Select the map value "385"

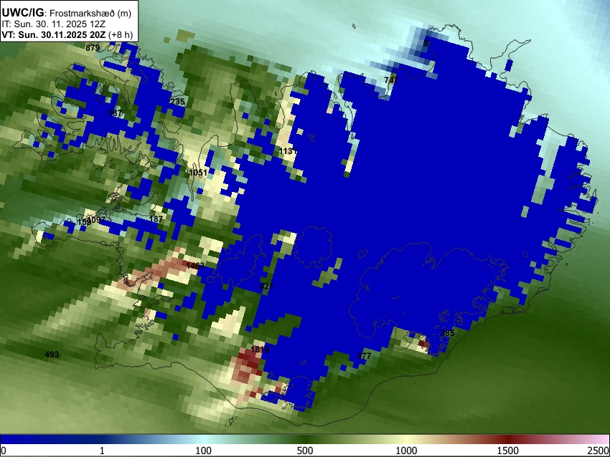[447, 333]
